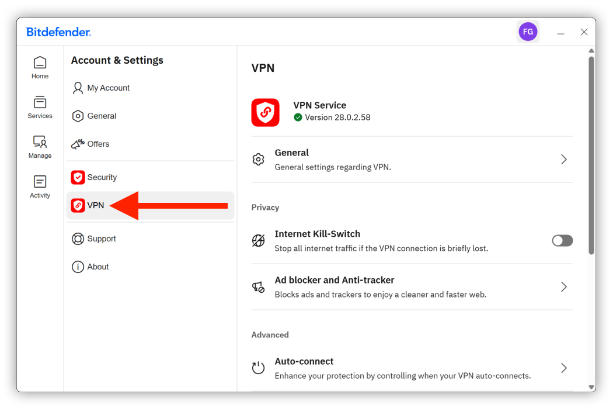613x408 pixels.
Task: Click the VPN Service heading text
Action: tap(320, 105)
